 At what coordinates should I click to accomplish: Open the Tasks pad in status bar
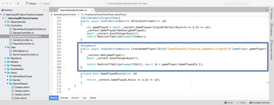(241, 103)
